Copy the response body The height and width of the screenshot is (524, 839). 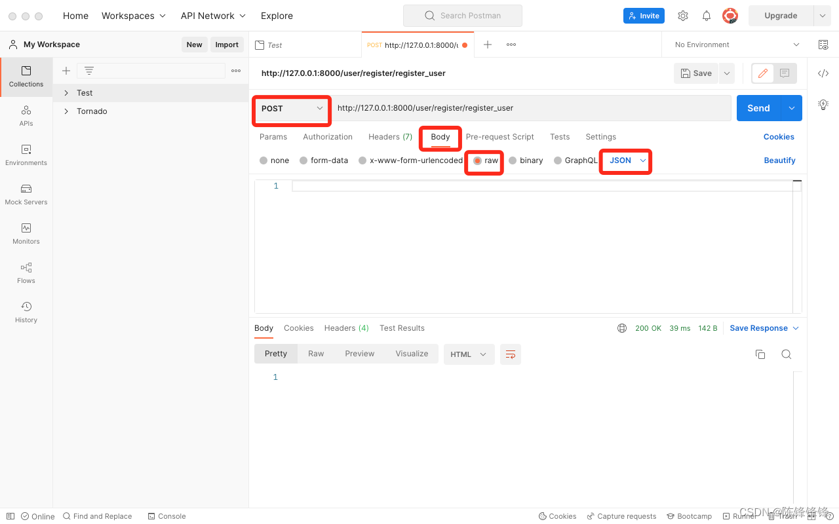tap(760, 354)
